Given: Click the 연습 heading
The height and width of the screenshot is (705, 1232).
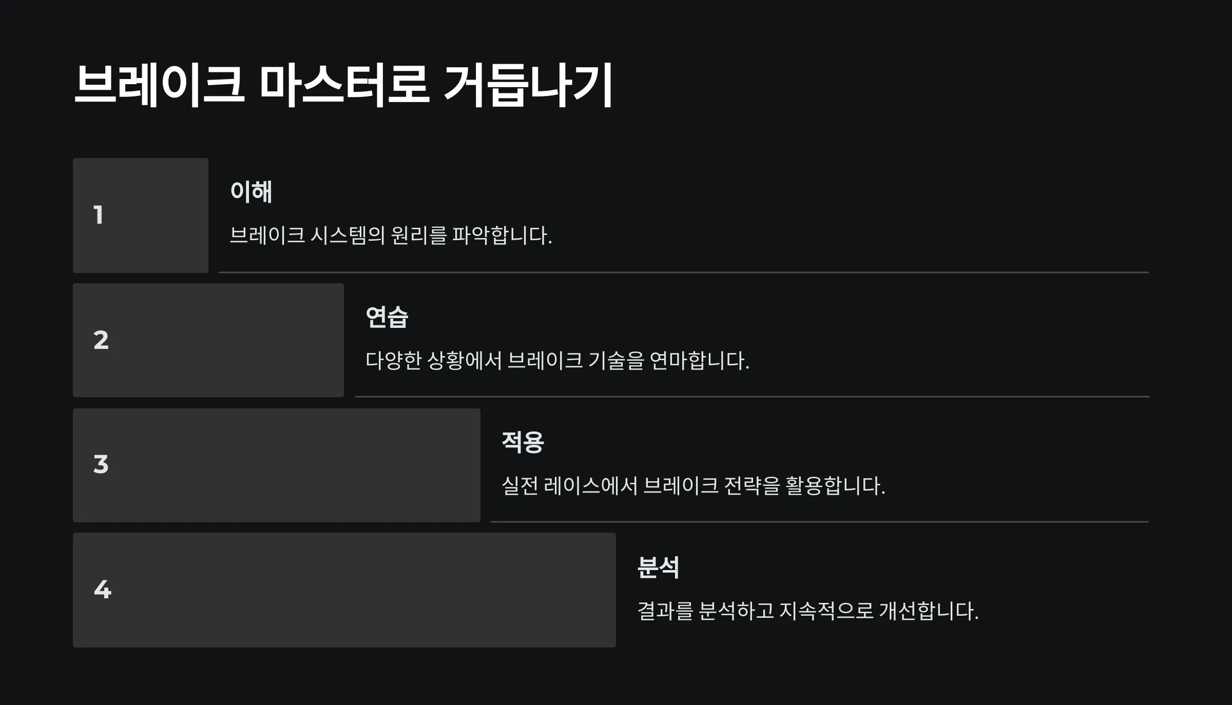Looking at the screenshot, I should click(x=387, y=317).
